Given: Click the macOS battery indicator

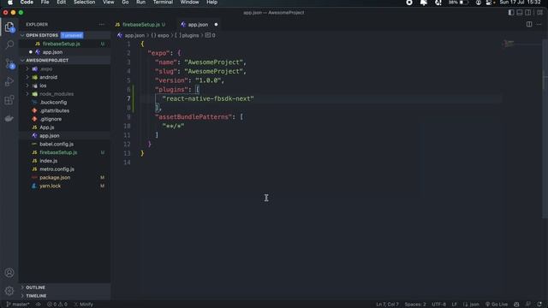Looking at the screenshot, I should [x=459, y=3].
